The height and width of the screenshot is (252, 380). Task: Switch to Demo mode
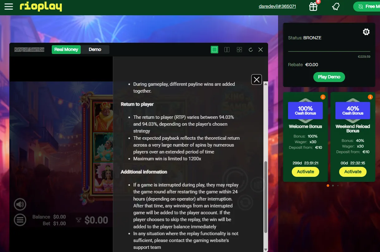tap(95, 49)
